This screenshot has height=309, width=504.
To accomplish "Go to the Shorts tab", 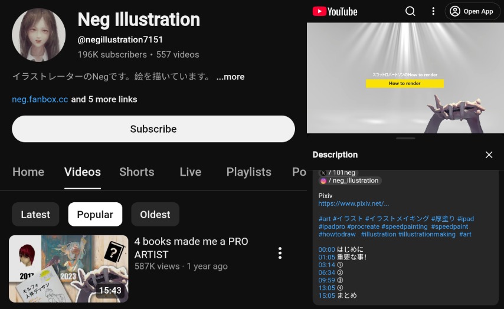I will tap(137, 172).
